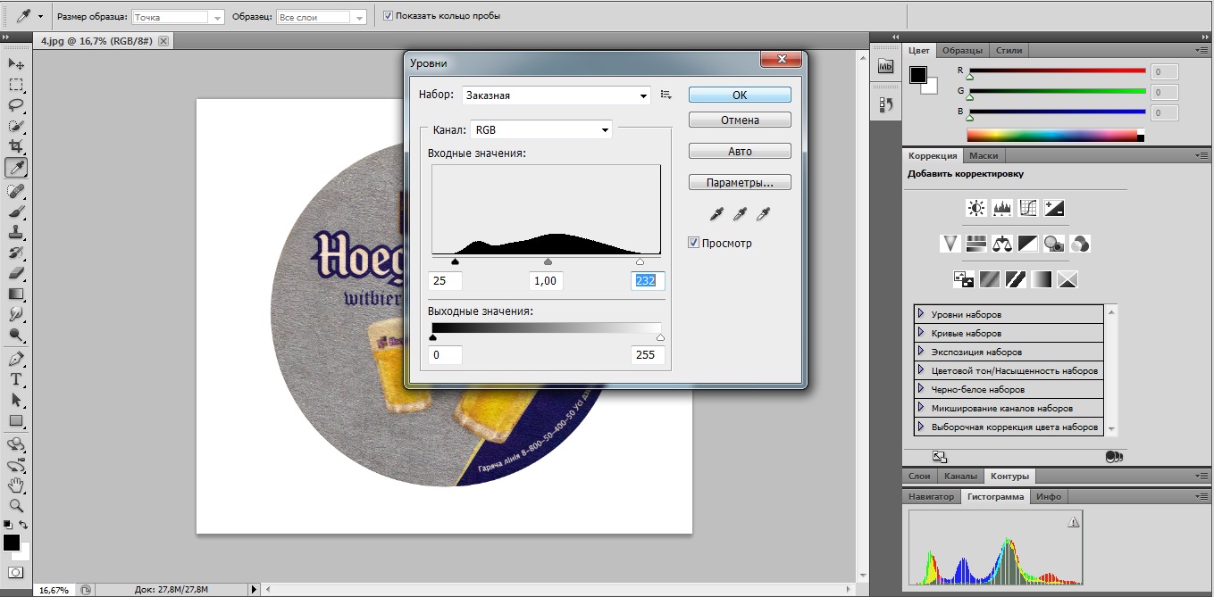Open Образец Все слои dropdown
1214x597 pixels.
(x=321, y=17)
